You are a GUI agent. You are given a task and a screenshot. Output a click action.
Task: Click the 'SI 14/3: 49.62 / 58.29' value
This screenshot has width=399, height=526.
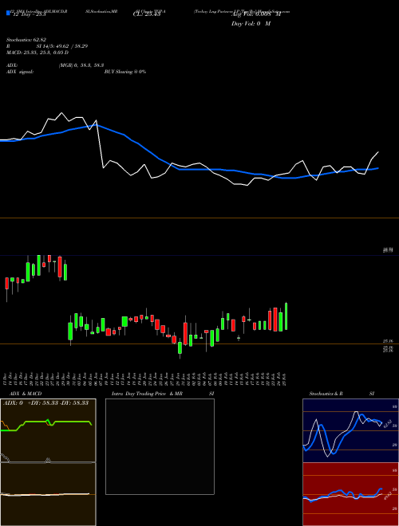(x=62, y=46)
